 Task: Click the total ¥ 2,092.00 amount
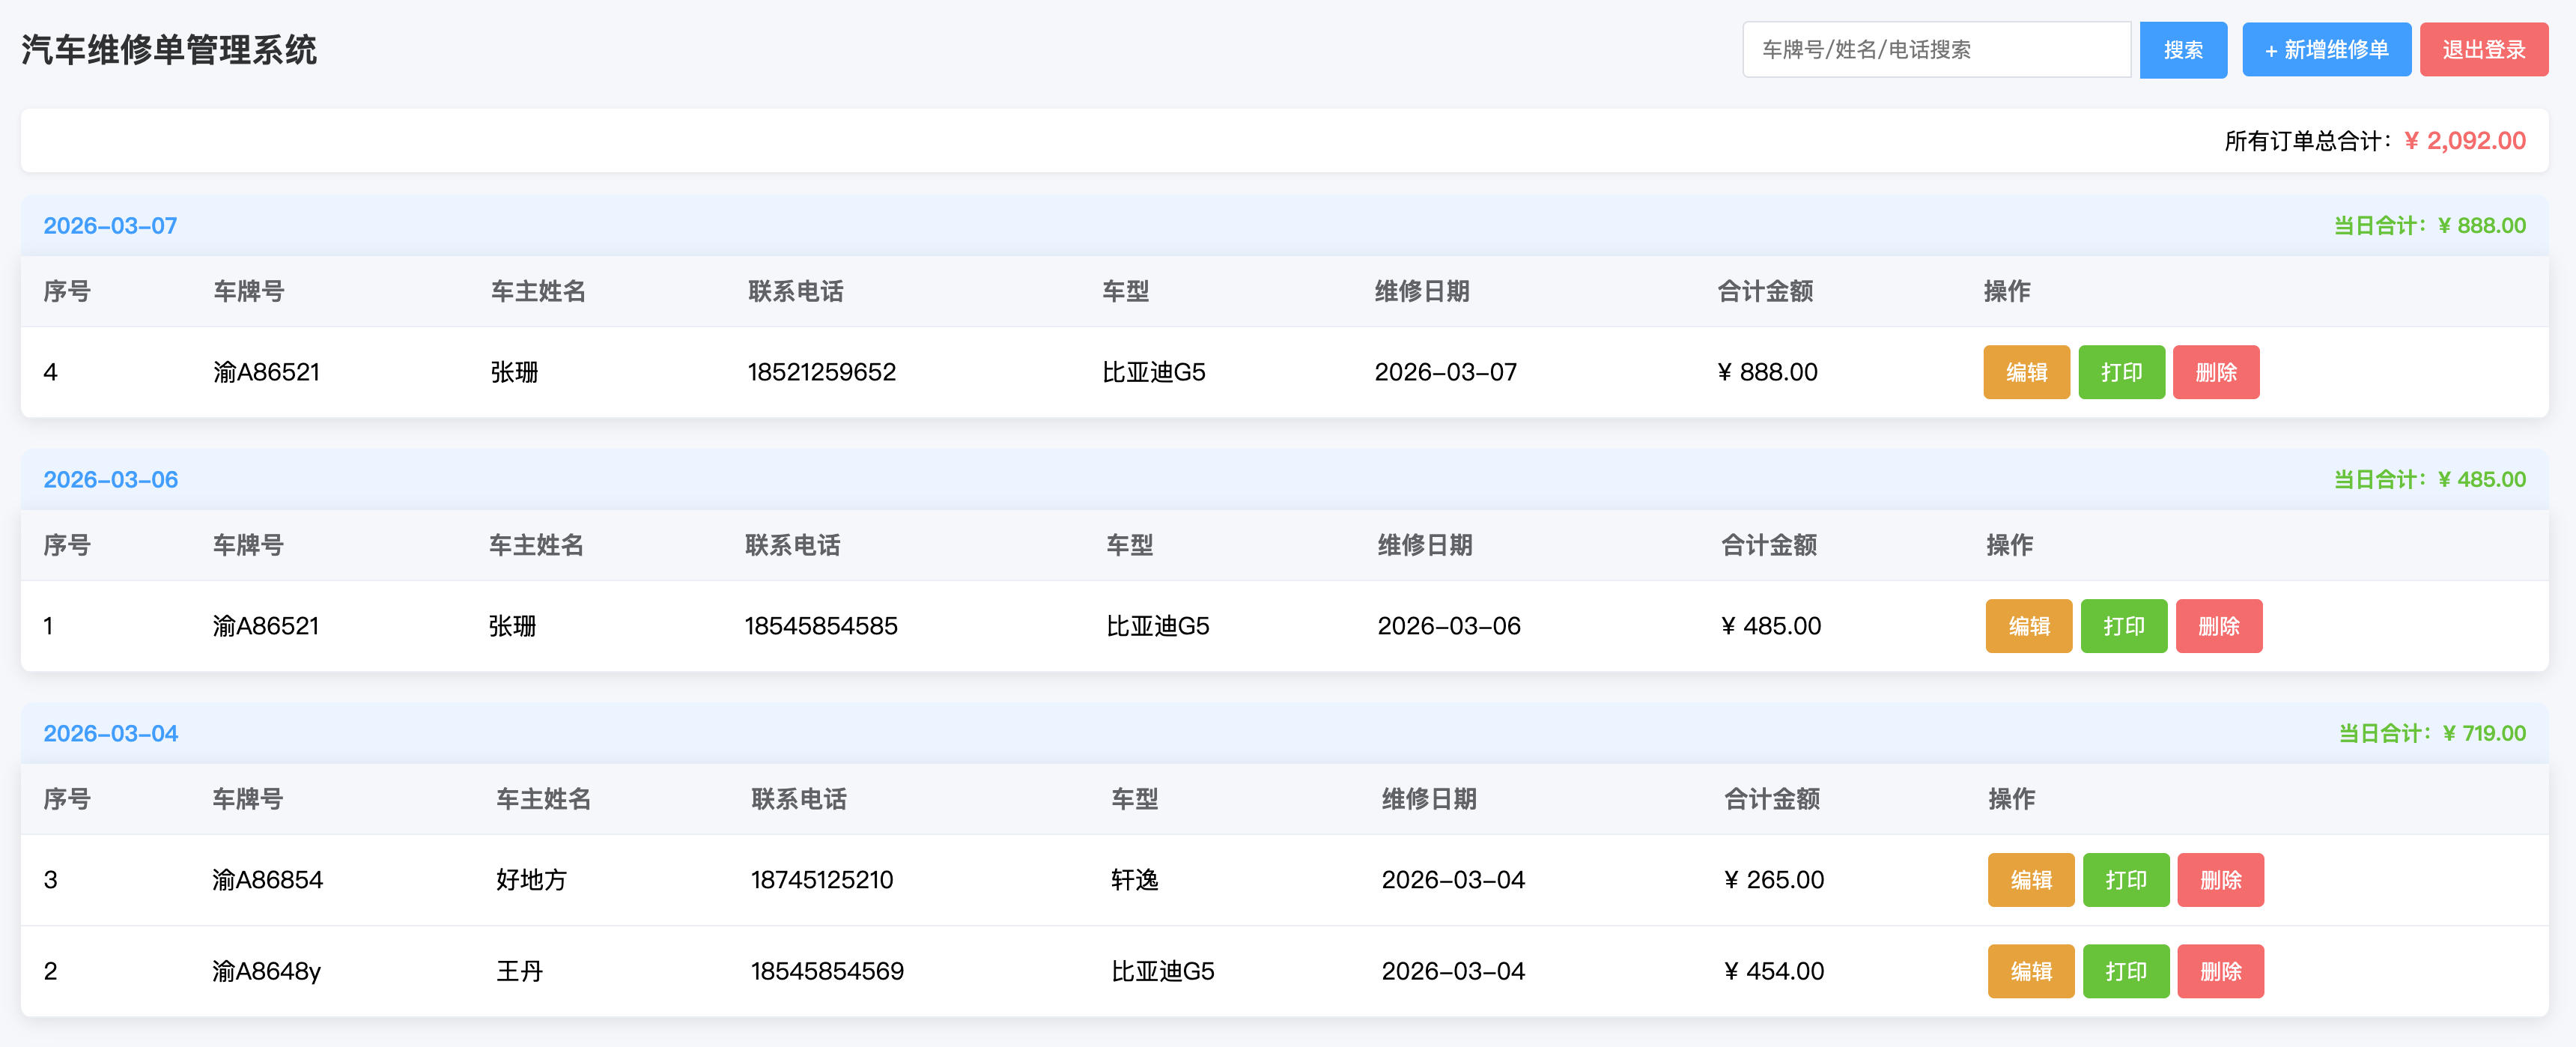point(2465,141)
